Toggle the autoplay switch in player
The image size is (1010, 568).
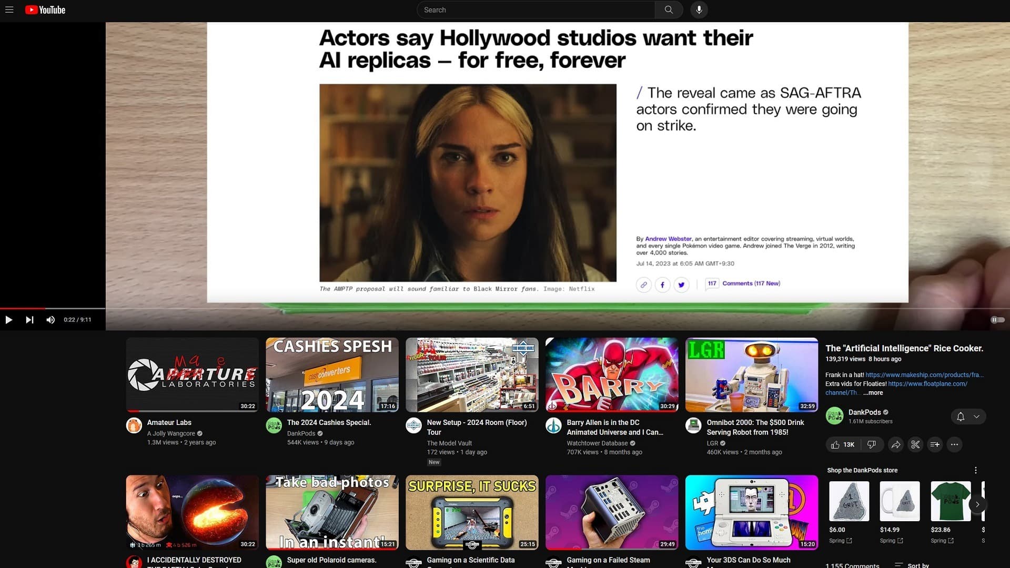tap(997, 320)
